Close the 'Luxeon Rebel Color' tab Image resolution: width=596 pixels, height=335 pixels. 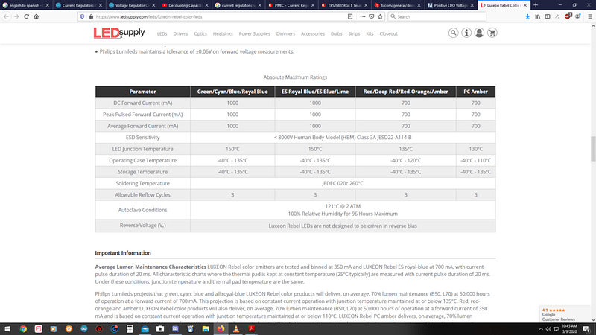(525, 5)
